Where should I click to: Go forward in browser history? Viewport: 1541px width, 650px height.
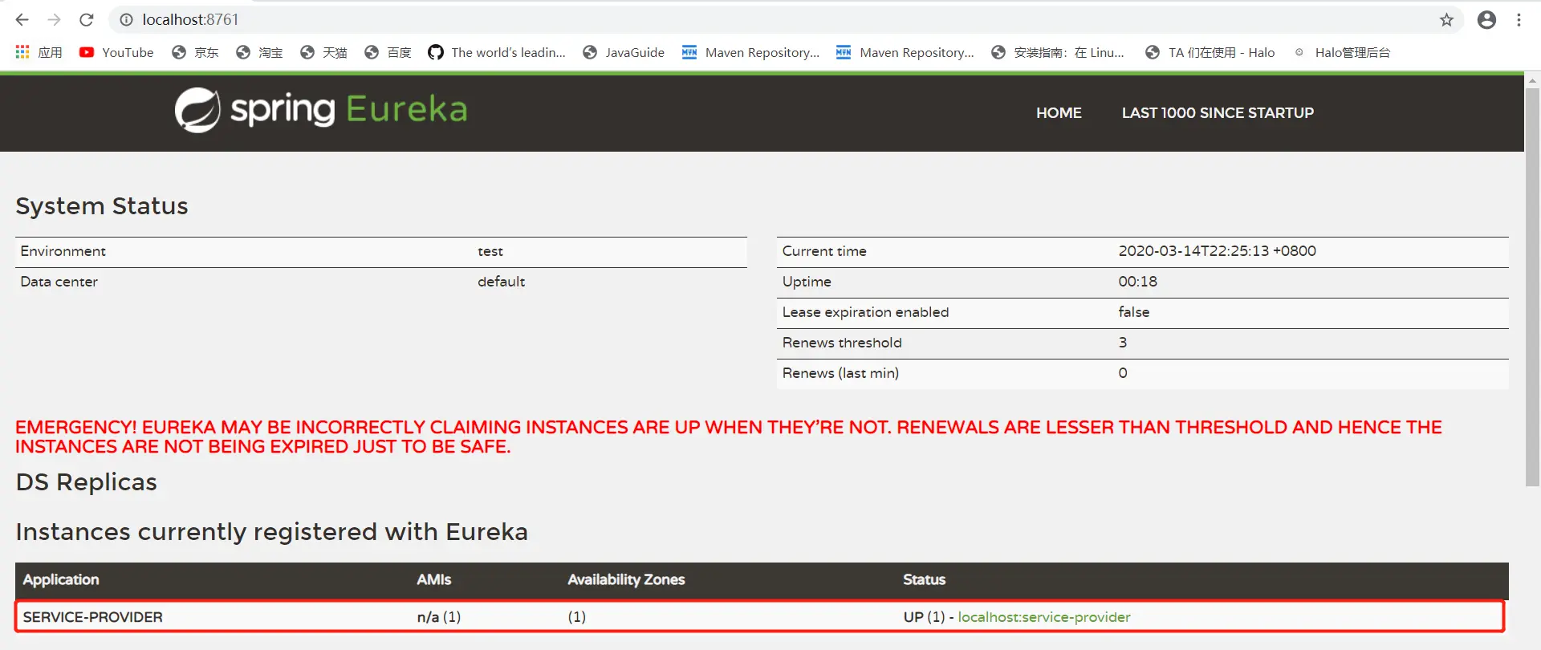pos(54,19)
